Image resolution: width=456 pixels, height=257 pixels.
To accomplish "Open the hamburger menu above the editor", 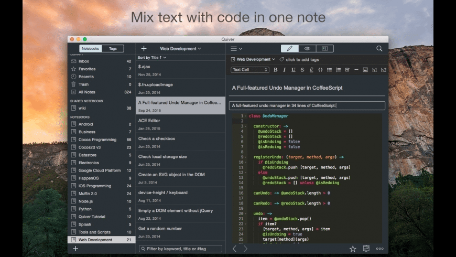I will click(x=236, y=49).
